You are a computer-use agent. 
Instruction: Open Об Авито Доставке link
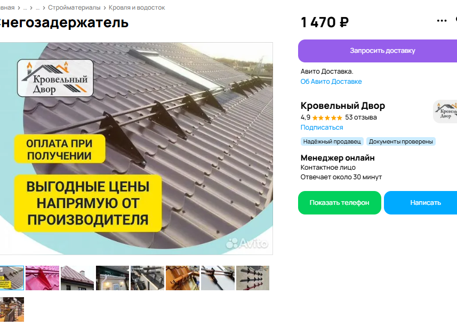[331, 82]
